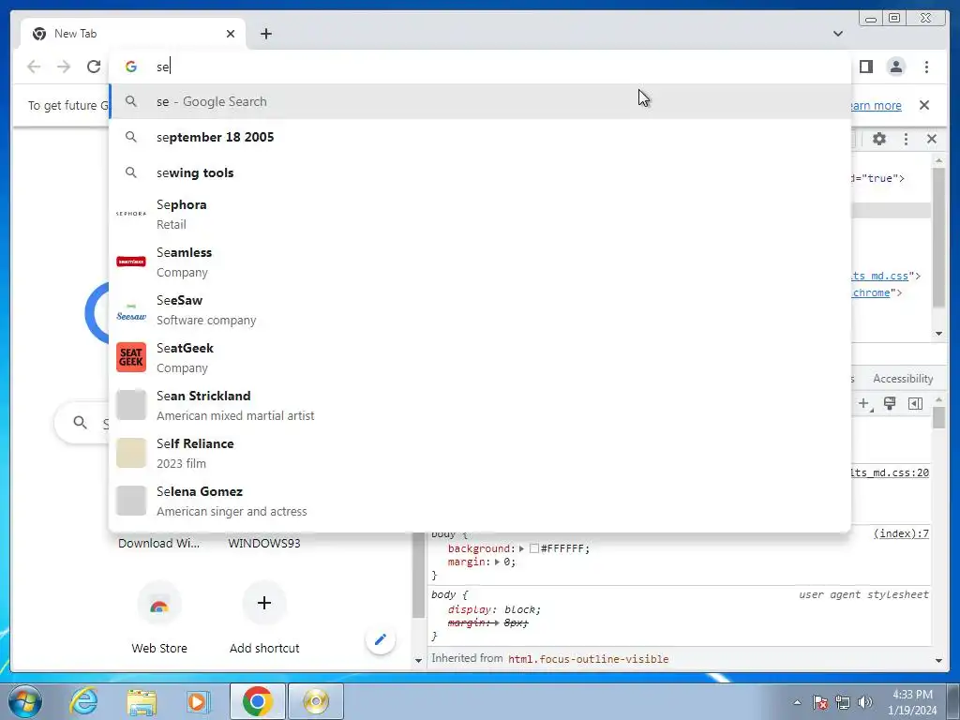This screenshot has width=960, height=720.
Task: Open a new tab with the plus button
Action: (x=265, y=34)
